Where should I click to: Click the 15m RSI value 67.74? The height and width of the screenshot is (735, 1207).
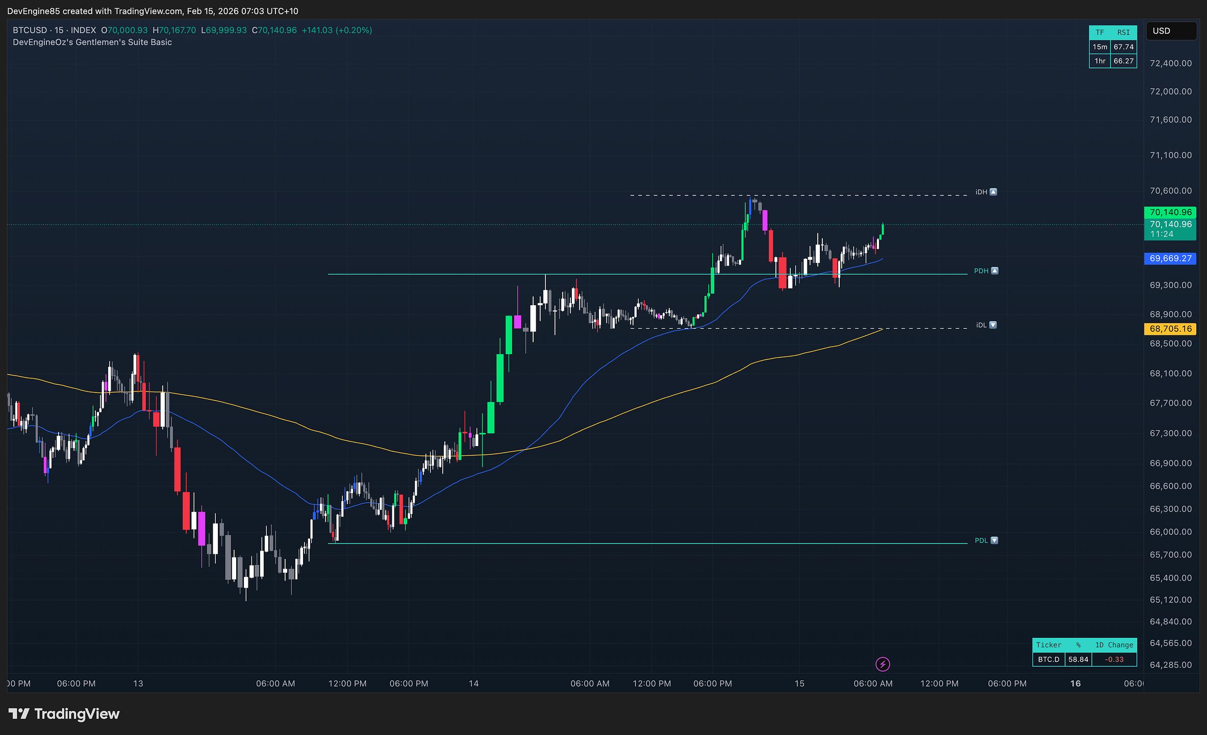pos(1123,47)
